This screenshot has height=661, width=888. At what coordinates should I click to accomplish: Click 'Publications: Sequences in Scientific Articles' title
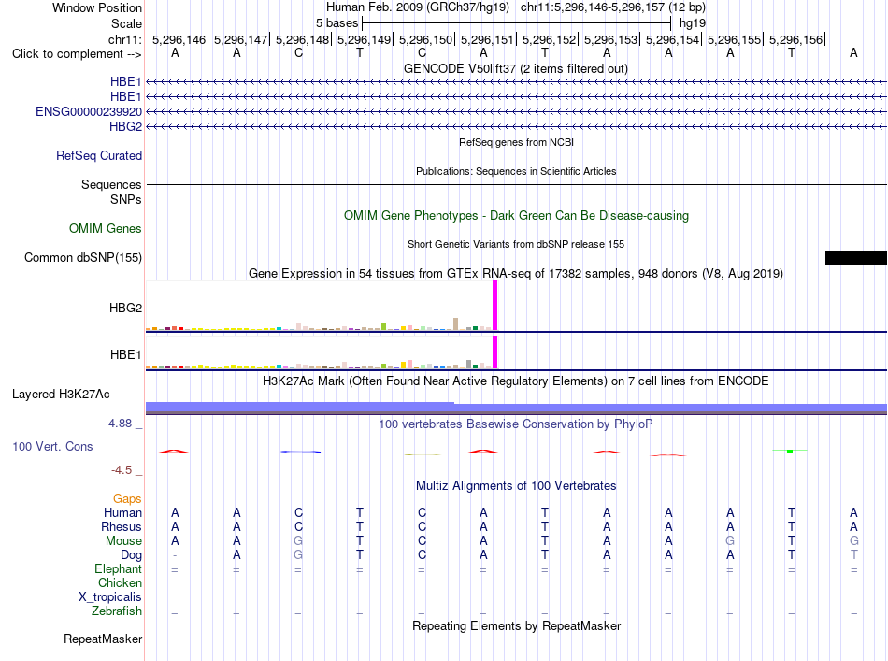click(516, 171)
